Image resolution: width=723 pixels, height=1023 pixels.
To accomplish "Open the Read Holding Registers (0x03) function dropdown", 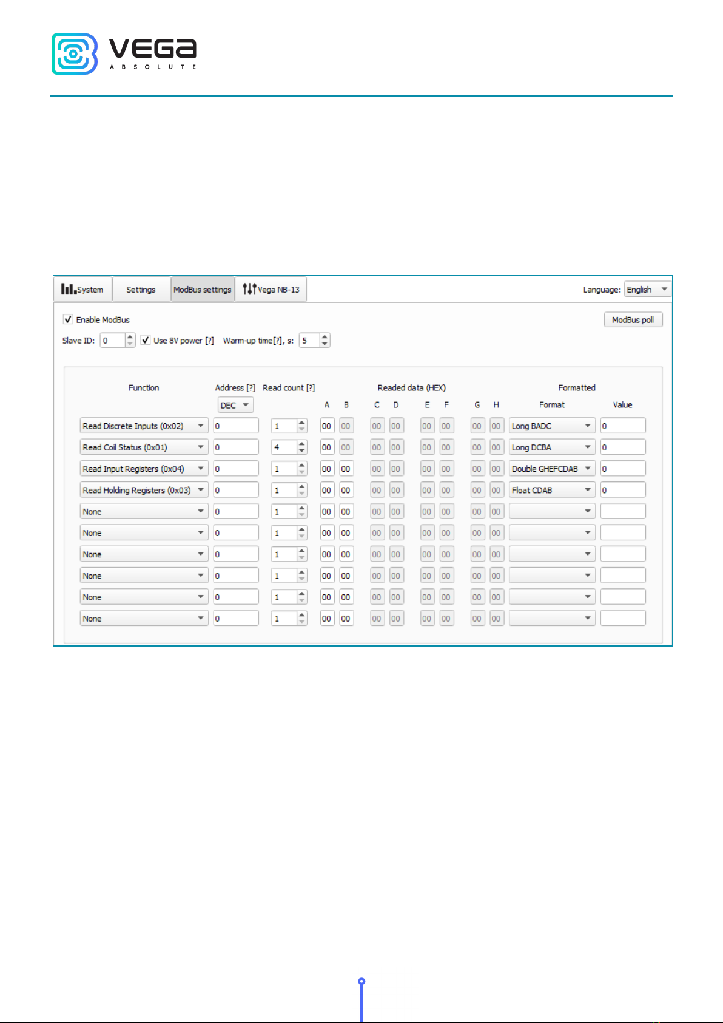I will [144, 490].
